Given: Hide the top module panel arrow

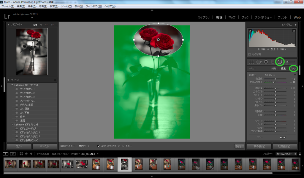Looking at the screenshot, I should click(x=152, y=10).
